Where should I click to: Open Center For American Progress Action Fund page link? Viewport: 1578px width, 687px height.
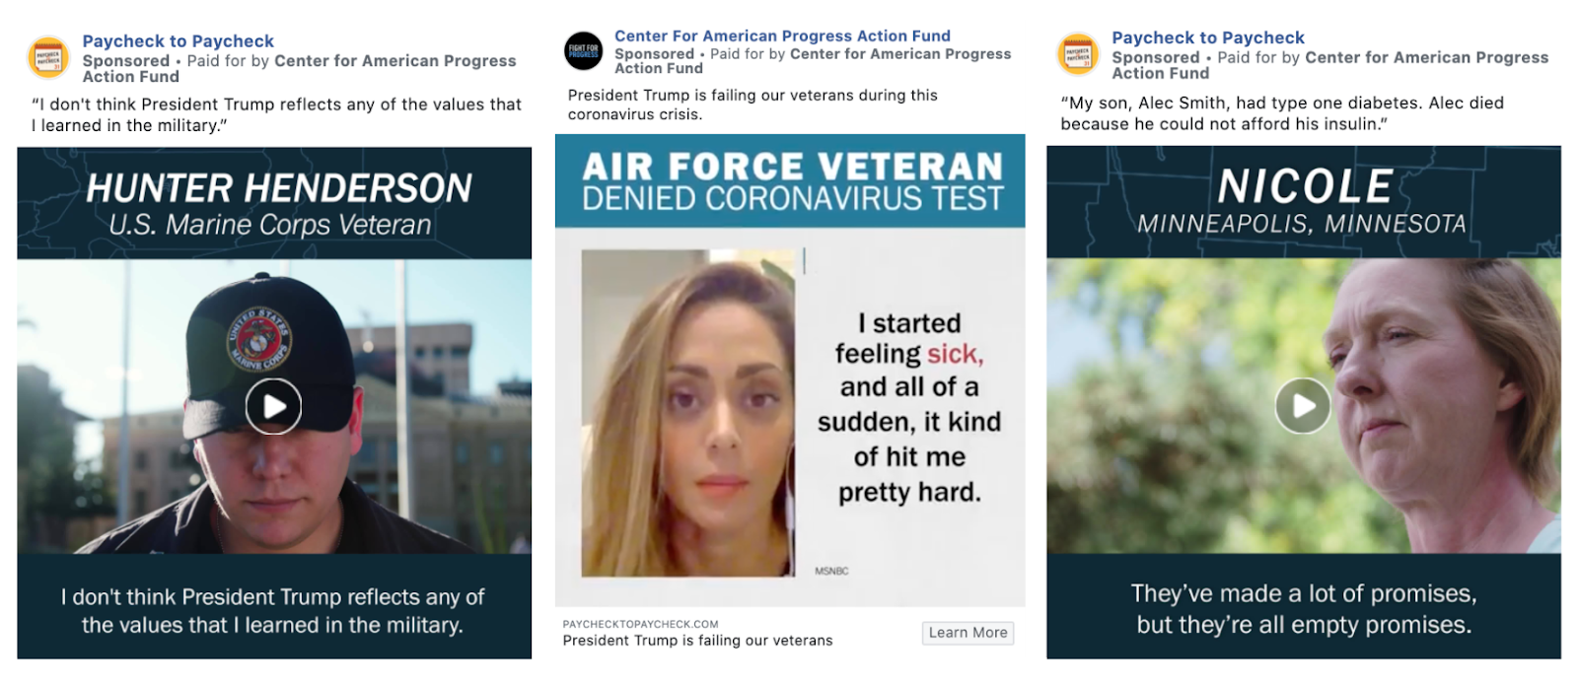click(782, 35)
